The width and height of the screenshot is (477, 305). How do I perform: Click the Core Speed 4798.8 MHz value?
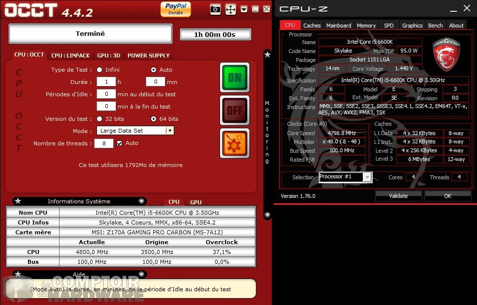click(342, 133)
